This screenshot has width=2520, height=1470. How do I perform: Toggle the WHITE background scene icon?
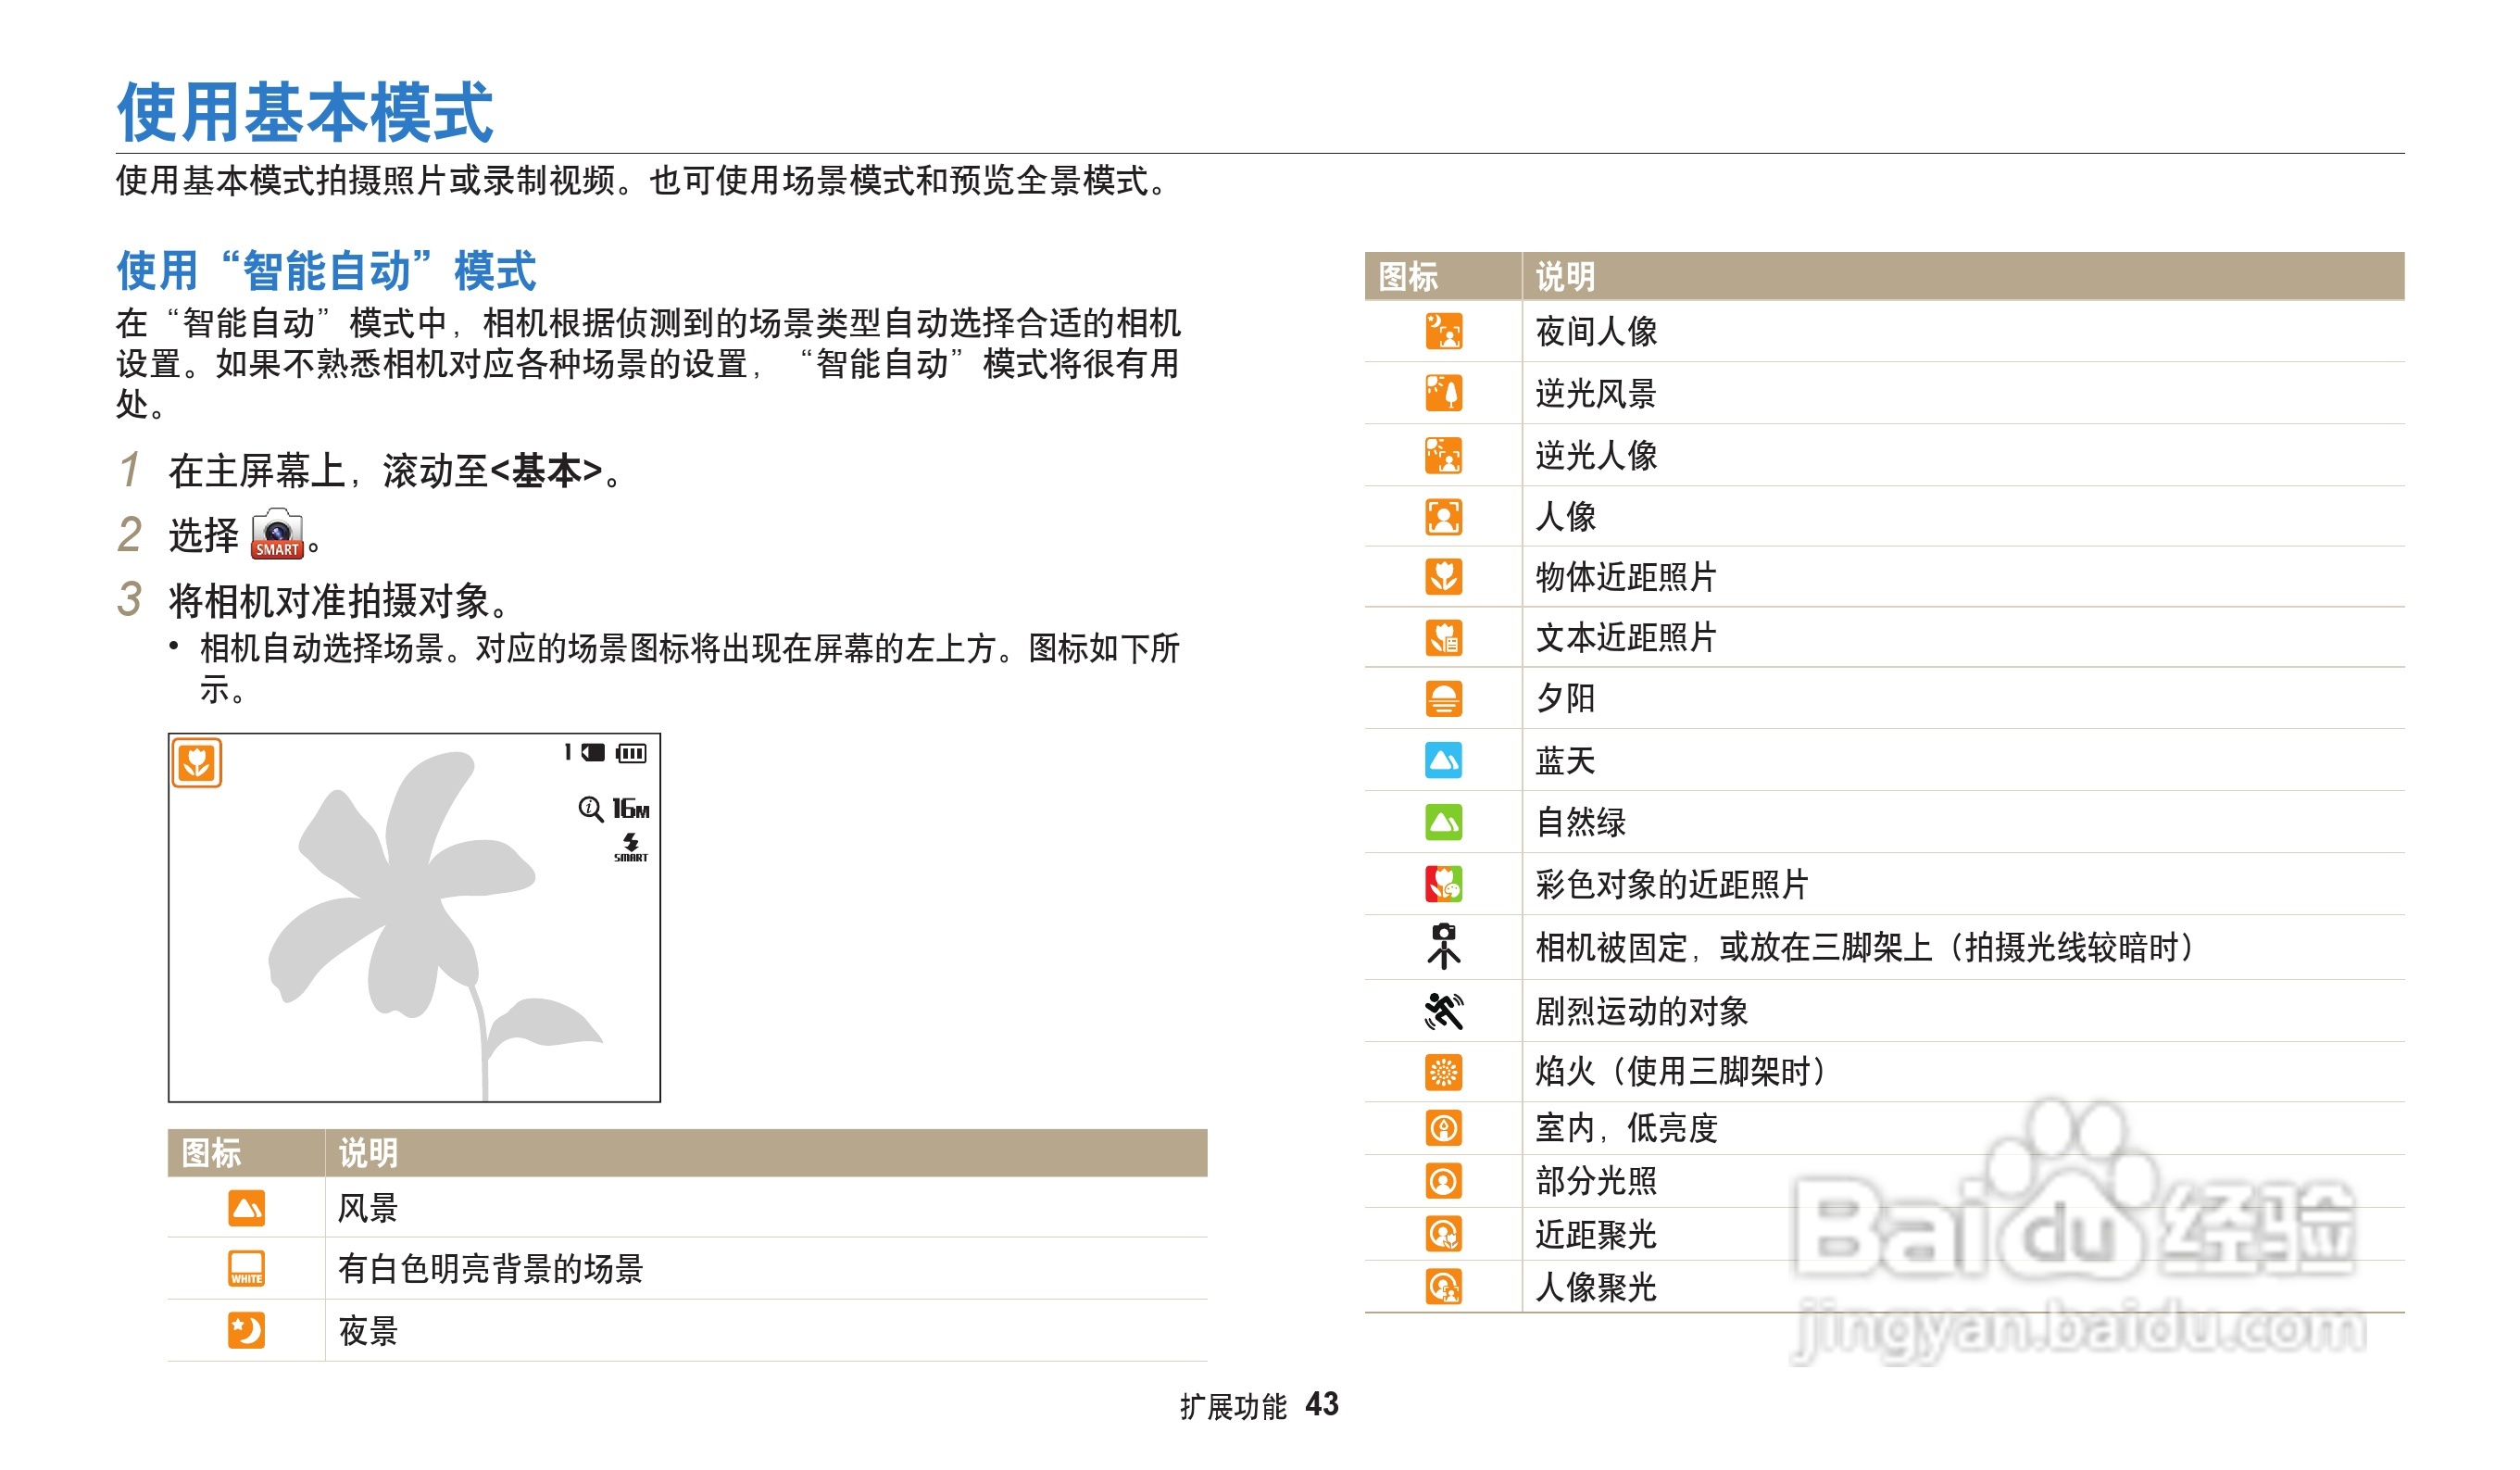pyautogui.click(x=245, y=1268)
